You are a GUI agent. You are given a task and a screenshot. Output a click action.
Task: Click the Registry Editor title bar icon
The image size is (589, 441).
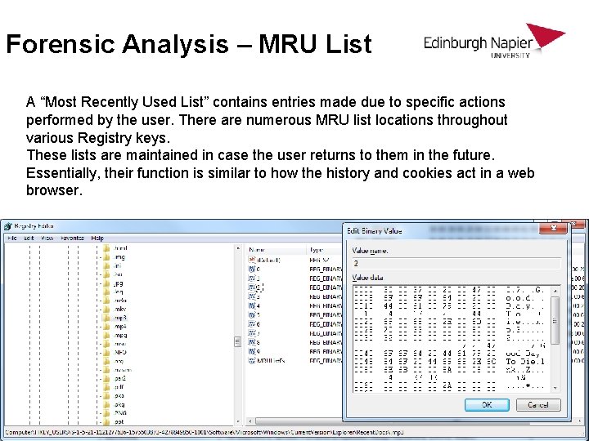tap(7, 226)
